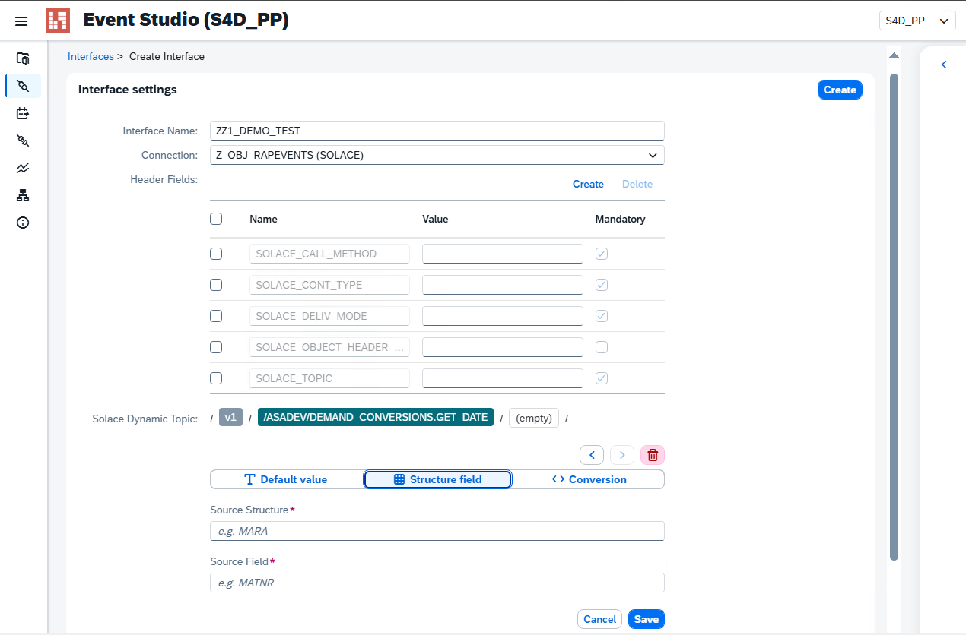Viewport: 966px width, 635px height.
Task: Switch to Structure field tab
Action: [437, 479]
